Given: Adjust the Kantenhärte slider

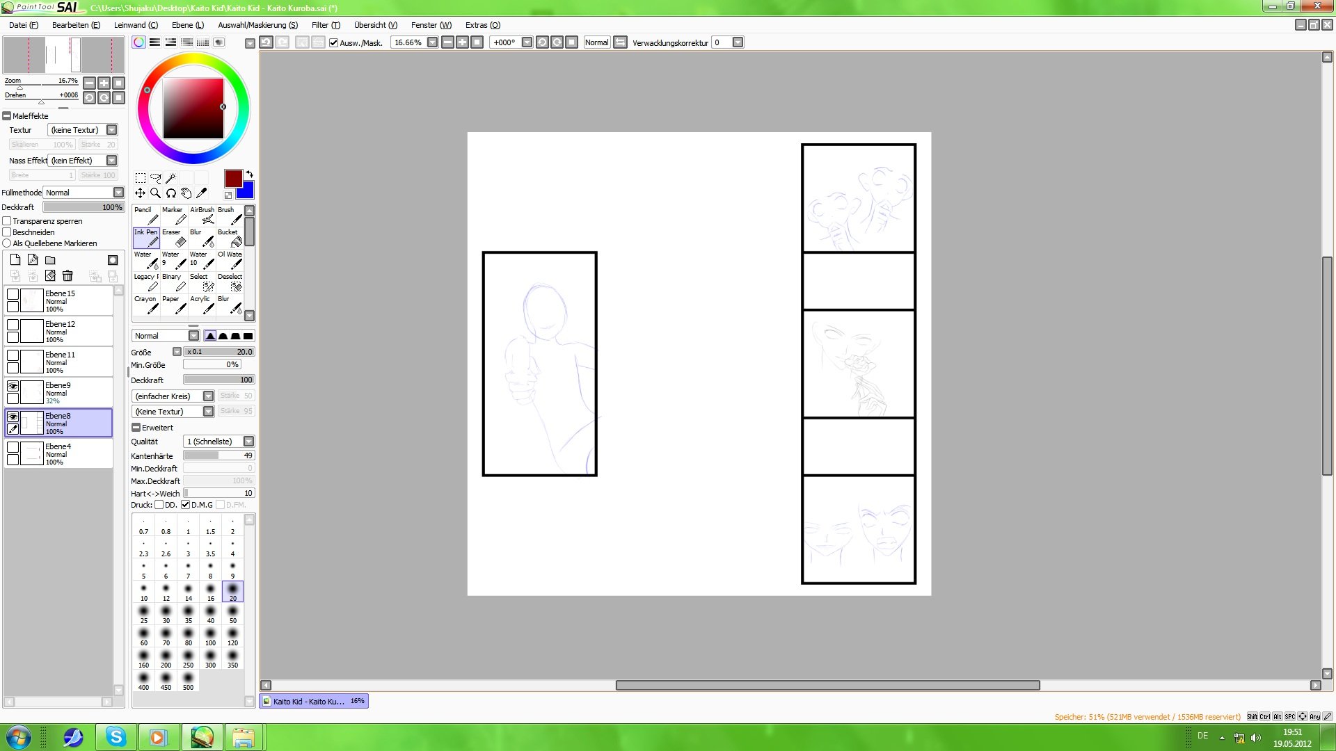Looking at the screenshot, I should tap(219, 455).
